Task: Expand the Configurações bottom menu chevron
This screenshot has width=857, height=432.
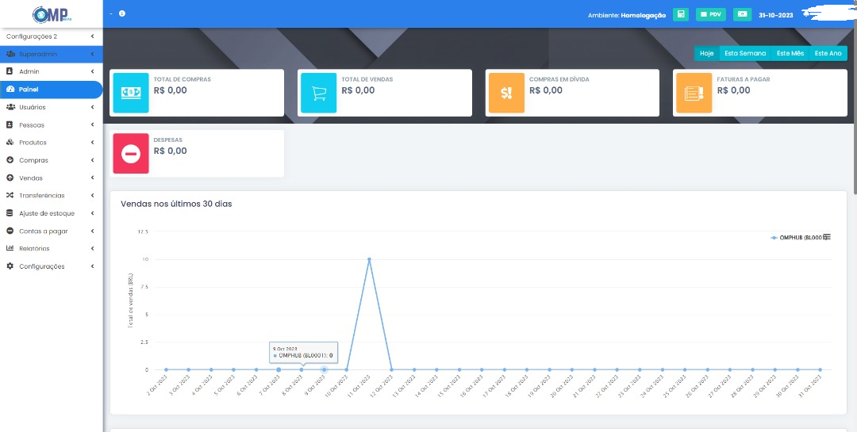Action: [92, 266]
